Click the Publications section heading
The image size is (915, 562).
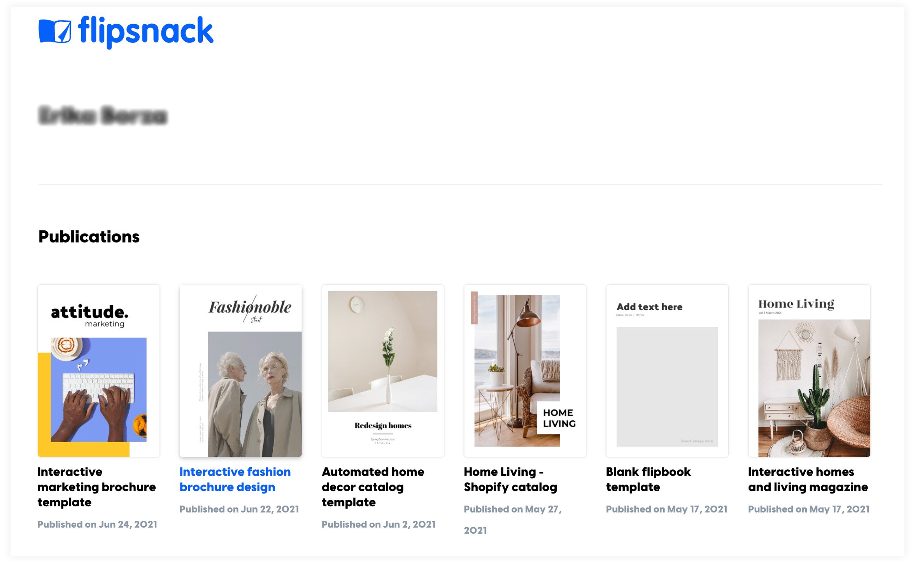click(x=89, y=237)
